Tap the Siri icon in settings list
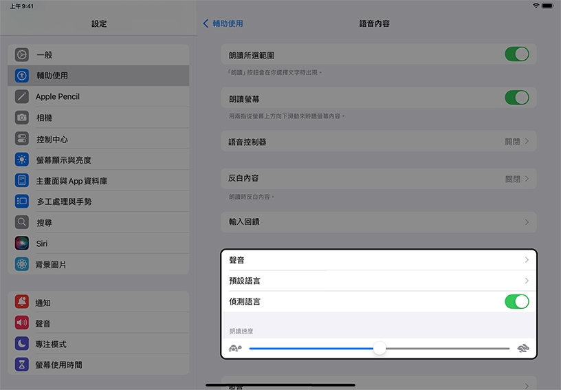The height and width of the screenshot is (390, 561). [22, 243]
